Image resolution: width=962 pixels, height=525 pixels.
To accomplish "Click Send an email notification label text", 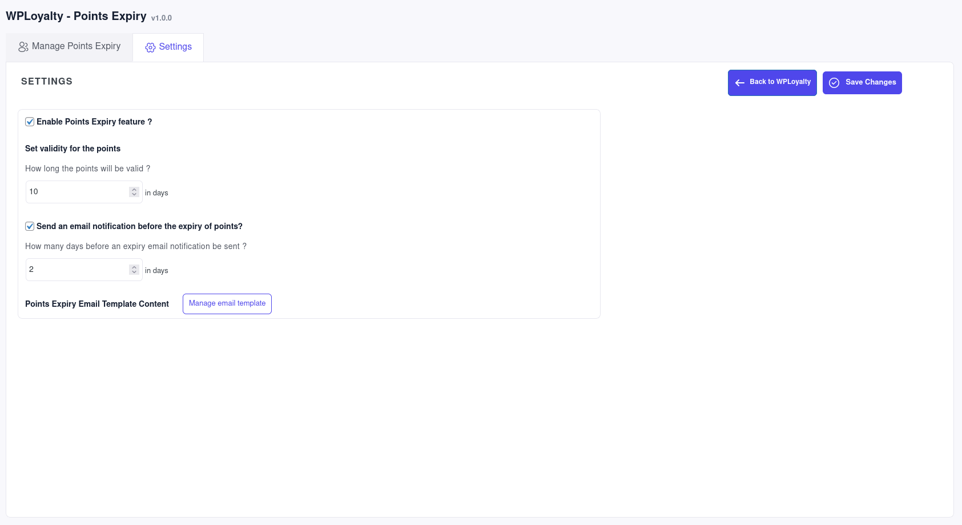I will [x=139, y=226].
